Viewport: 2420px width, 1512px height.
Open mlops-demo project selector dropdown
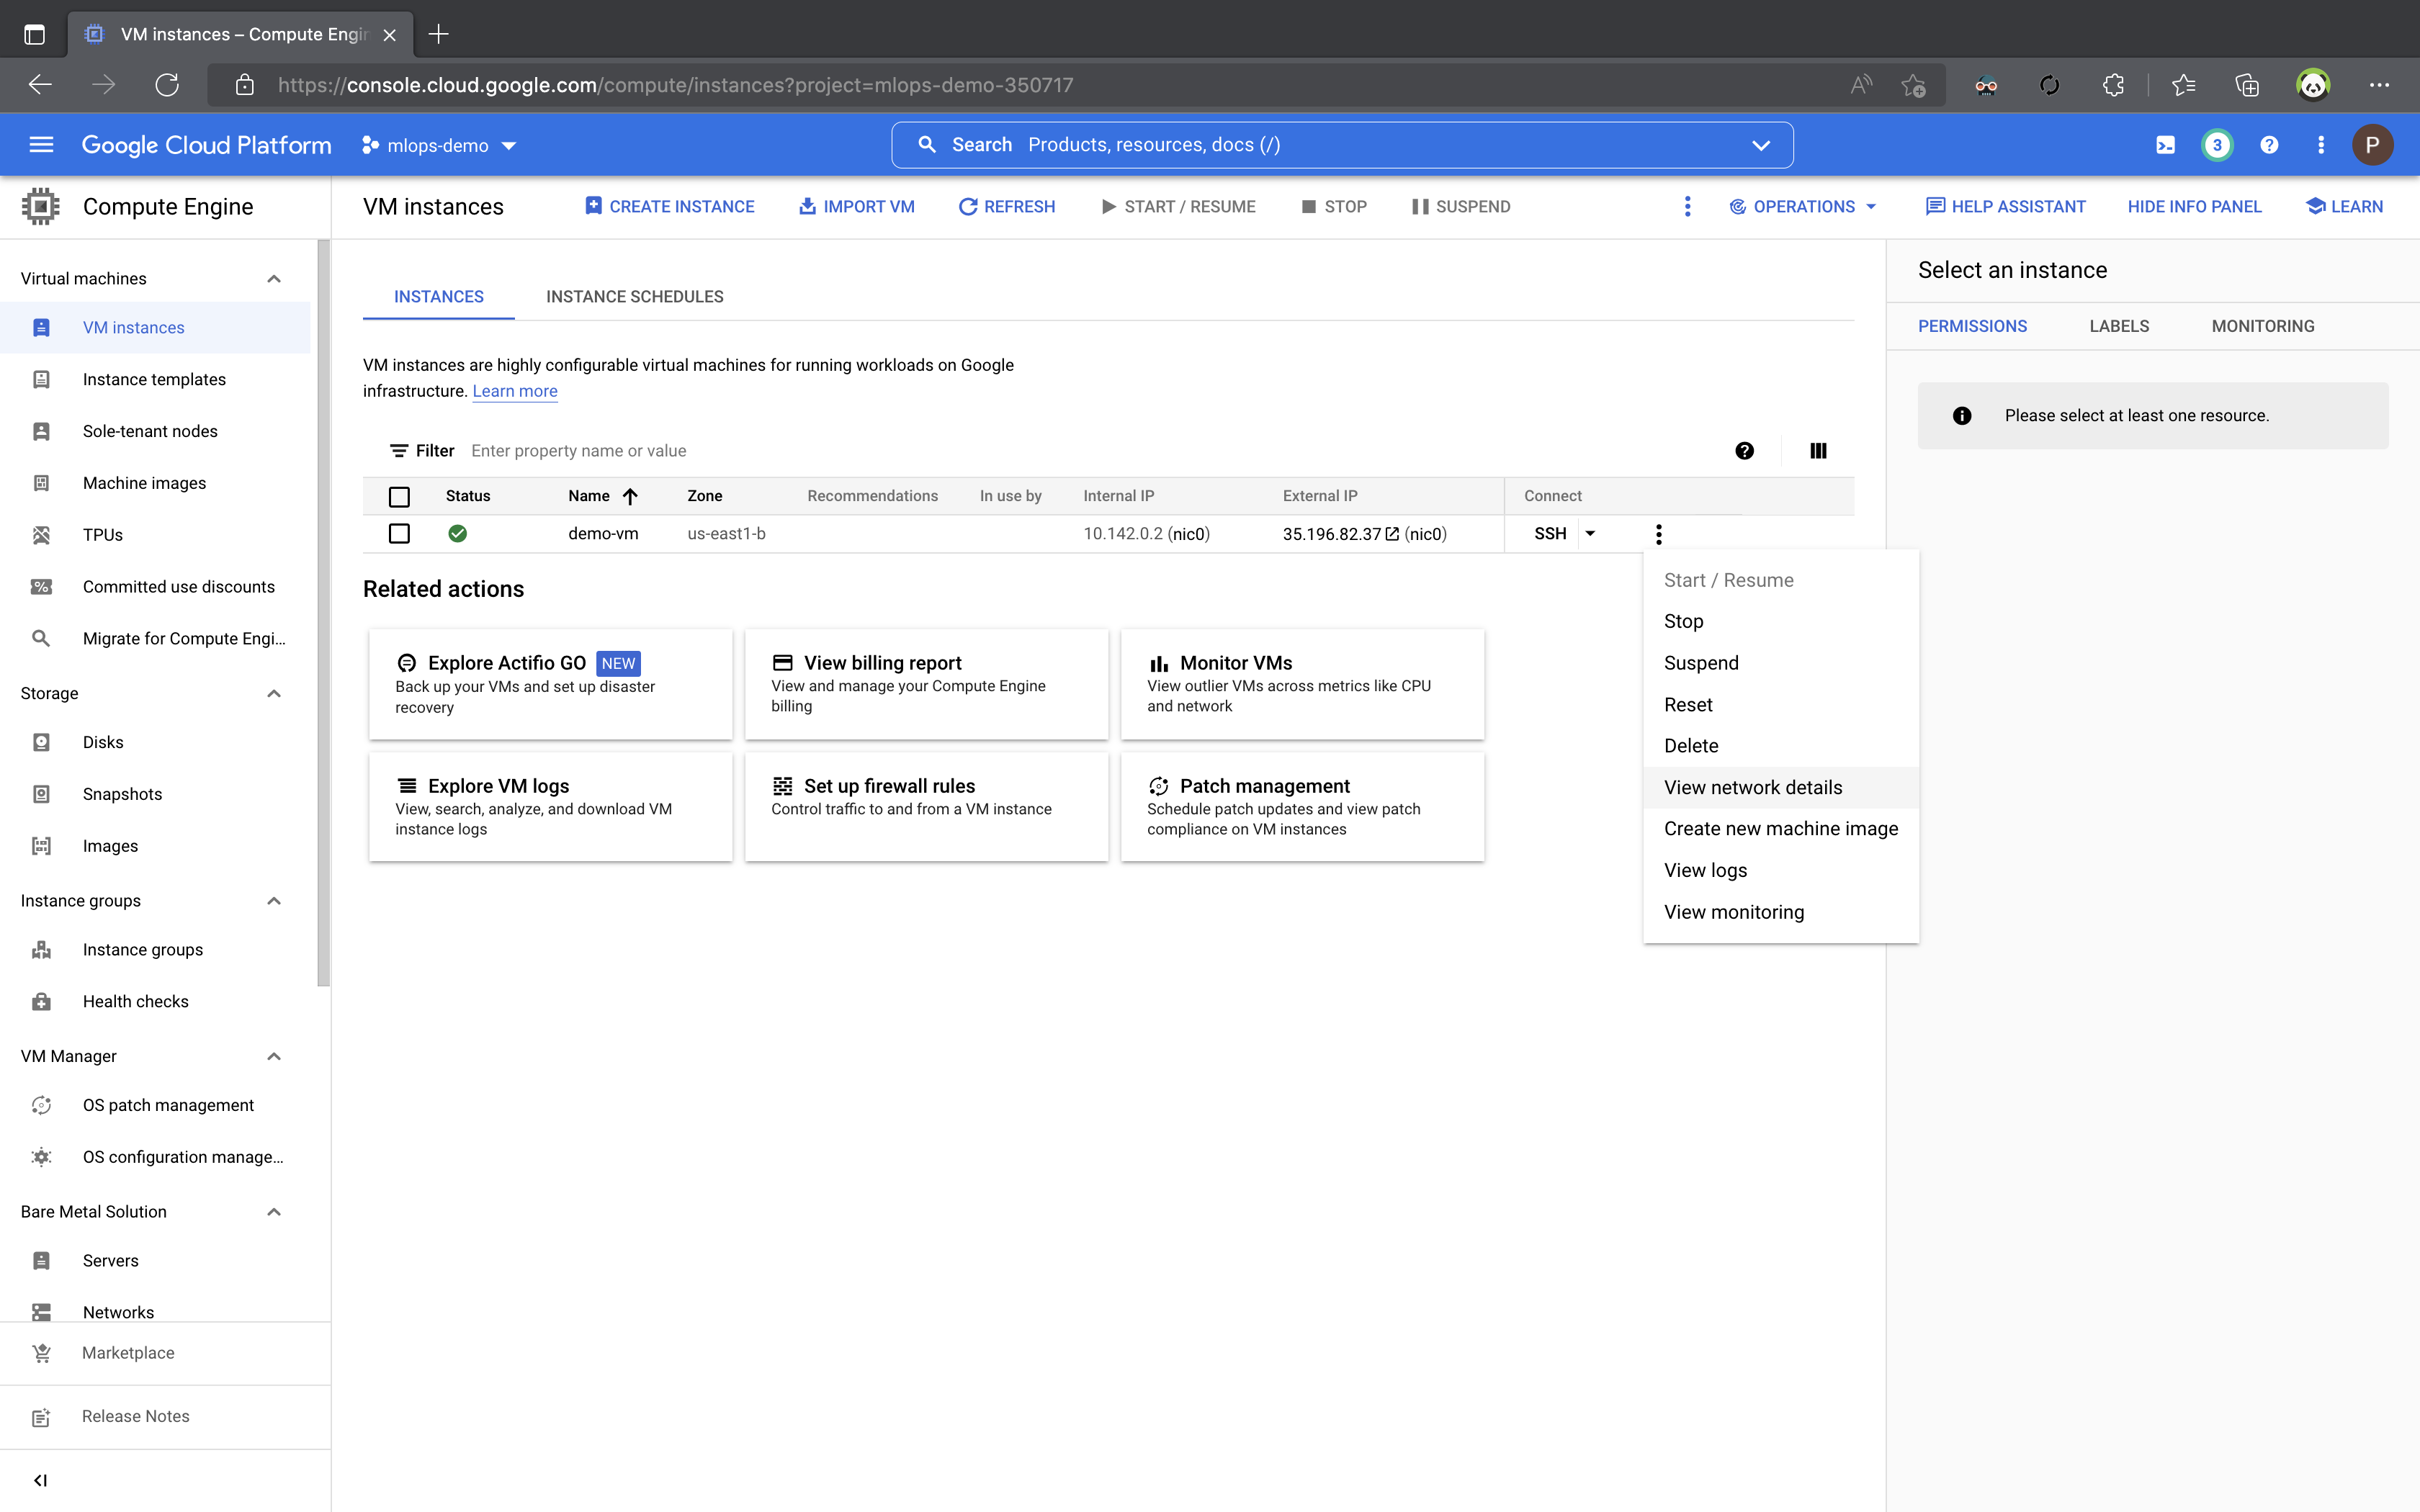click(439, 145)
